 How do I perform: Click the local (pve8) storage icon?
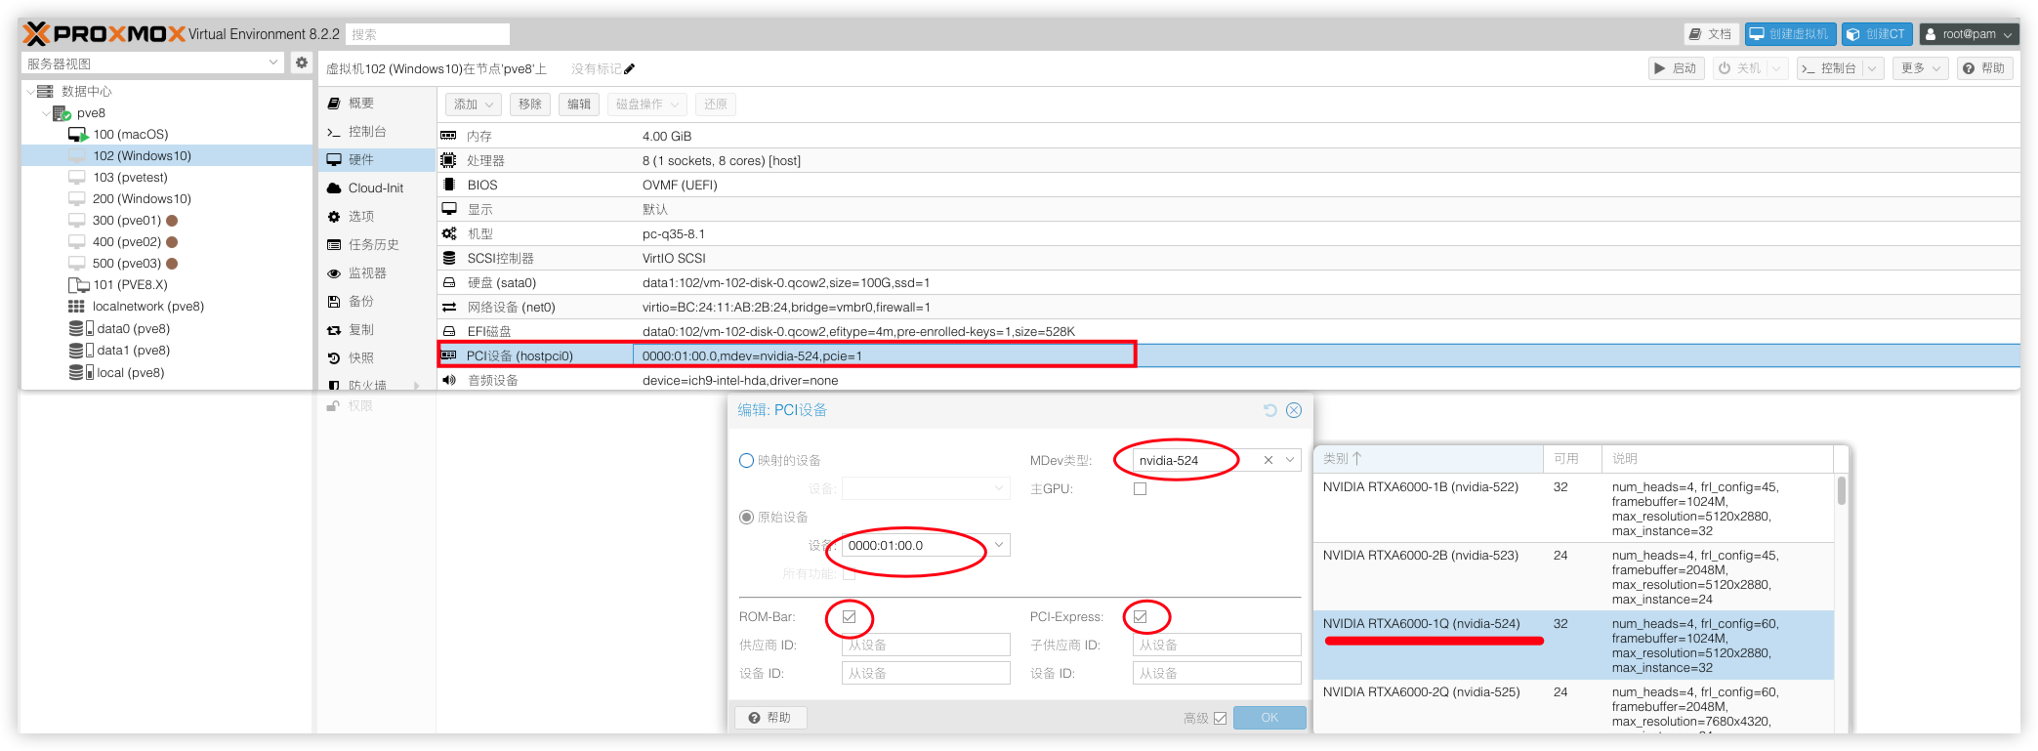81,372
